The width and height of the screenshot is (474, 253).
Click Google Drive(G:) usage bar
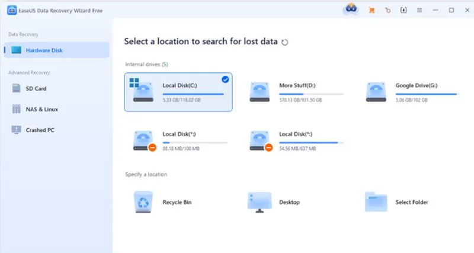coord(428,94)
